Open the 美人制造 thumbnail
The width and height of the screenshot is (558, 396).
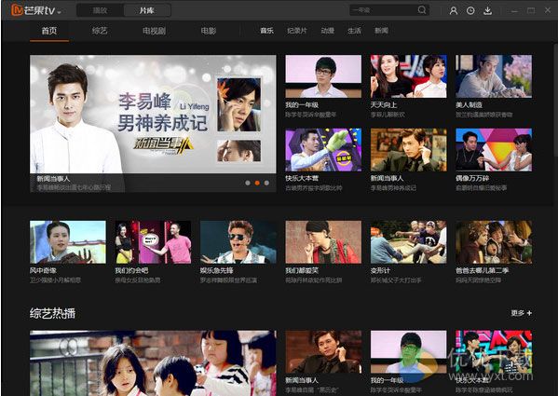click(x=494, y=76)
